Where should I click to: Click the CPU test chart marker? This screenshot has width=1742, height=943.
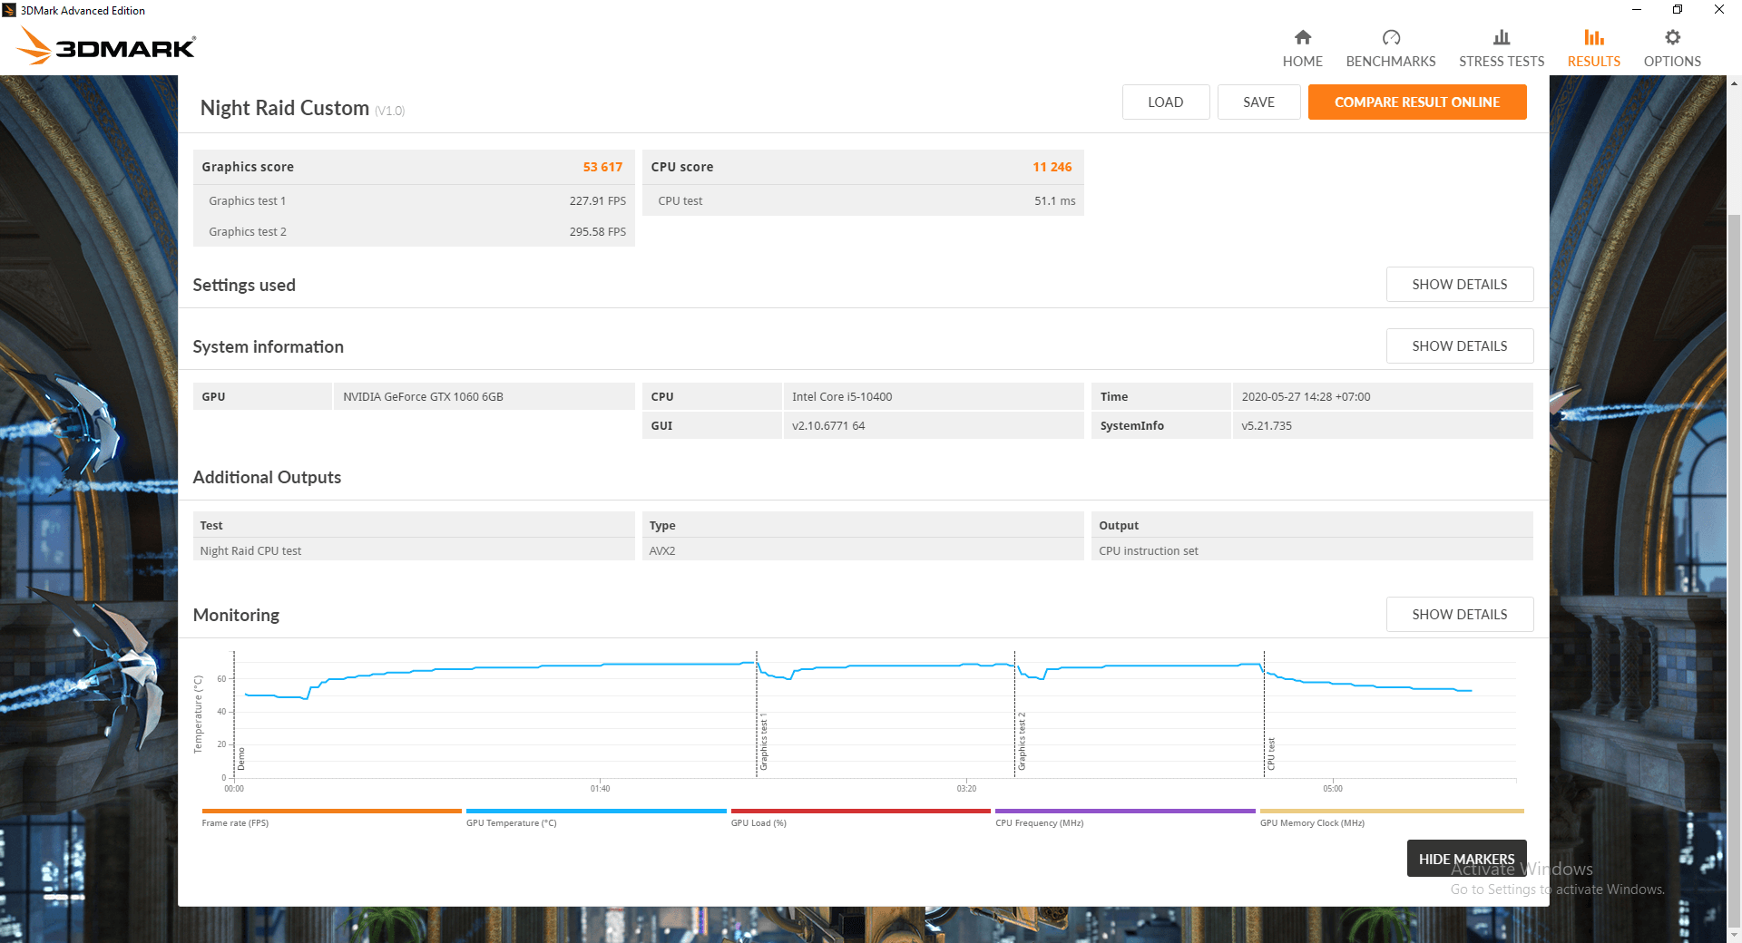[x=1271, y=754]
